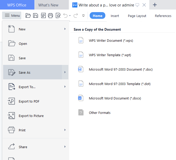This screenshot has height=160, width=176.
Task: Select Other Formats option
Action: pos(99,113)
